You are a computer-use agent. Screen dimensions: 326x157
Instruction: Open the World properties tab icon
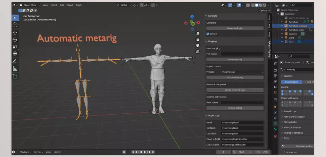[275, 93]
